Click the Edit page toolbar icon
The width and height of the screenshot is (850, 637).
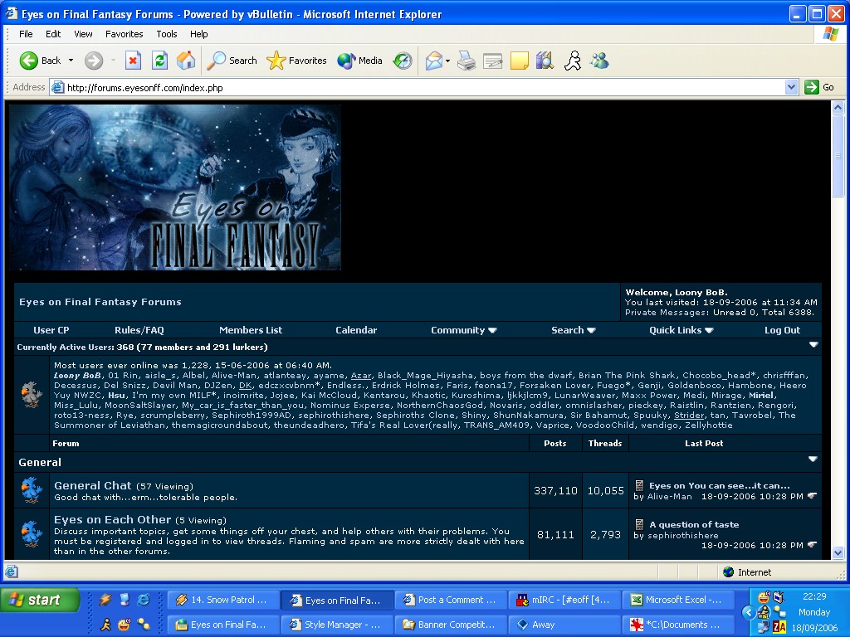coord(493,61)
